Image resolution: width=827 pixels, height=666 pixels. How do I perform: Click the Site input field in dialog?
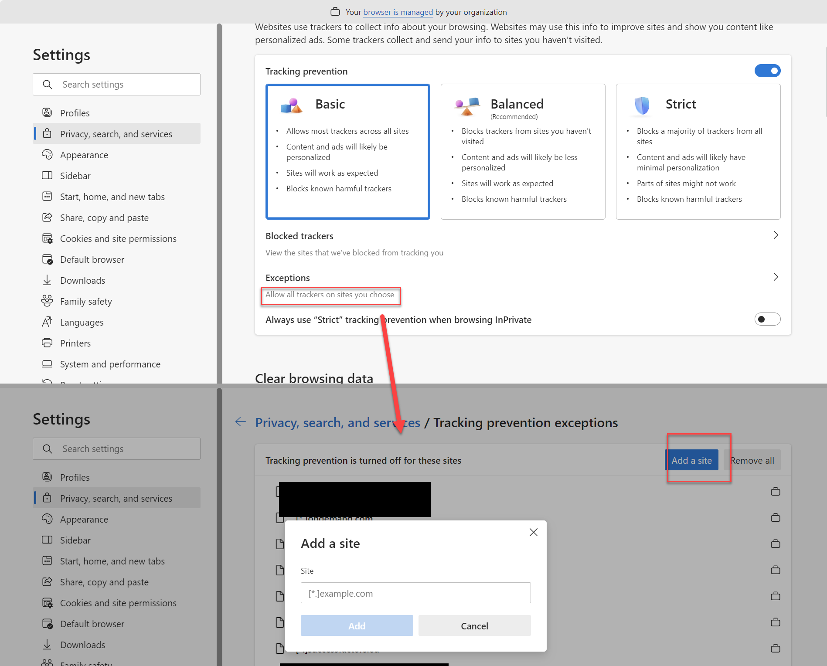pos(415,593)
